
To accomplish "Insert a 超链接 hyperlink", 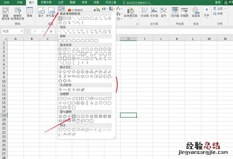I will tap(196, 12).
